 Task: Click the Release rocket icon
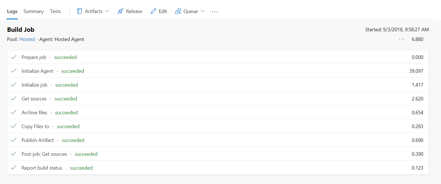pos(120,11)
